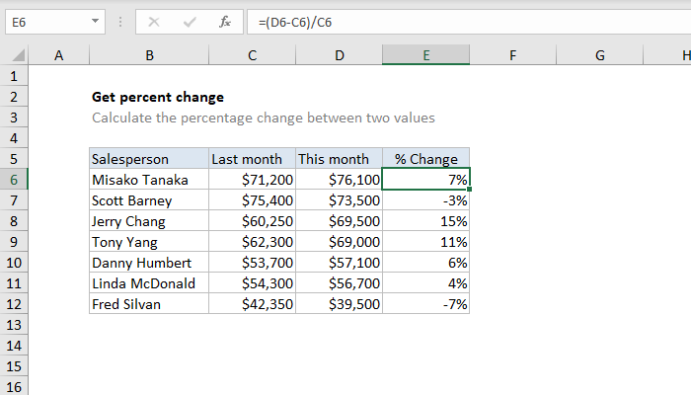Select the % Change header cell
The width and height of the screenshot is (691, 395).
[425, 159]
